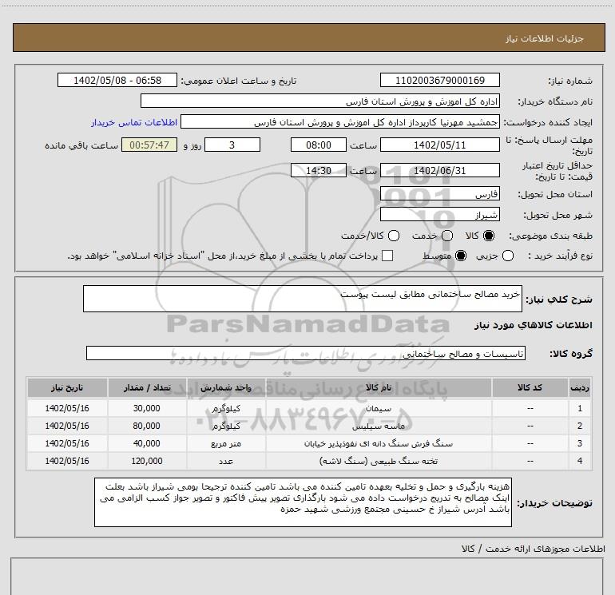Choose the متوسط purchase type radio
The height and width of the screenshot is (595, 615).
click(461, 256)
